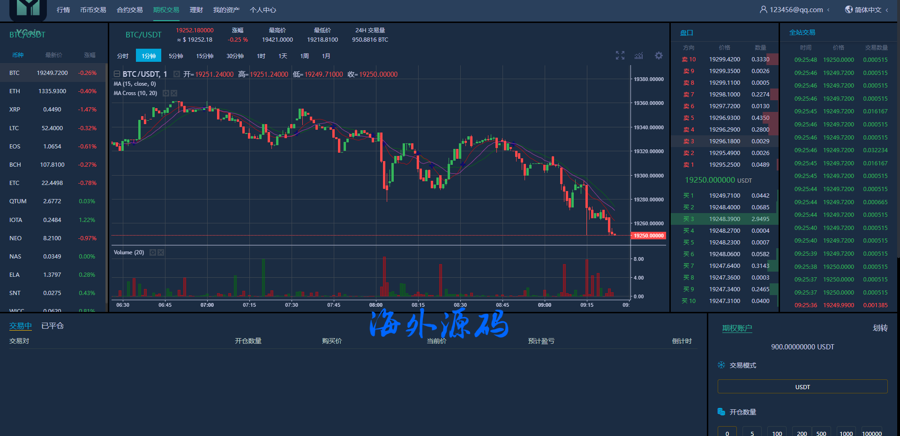Switch to the 已平仓 tab

pyautogui.click(x=52, y=325)
